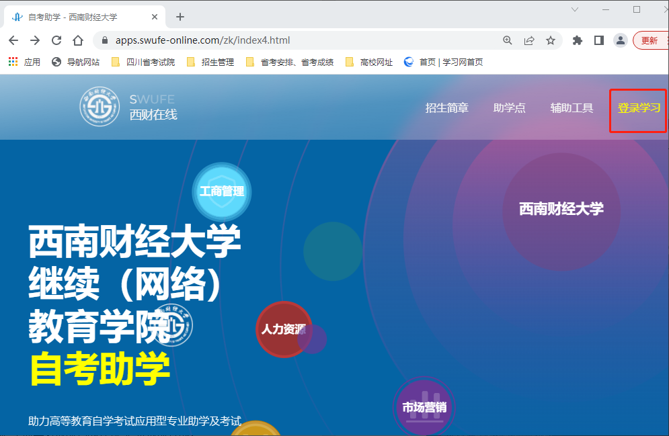Viewport: 669px width, 436px height.
Task: Select the 人力资源 red bubble
Action: coord(284,329)
